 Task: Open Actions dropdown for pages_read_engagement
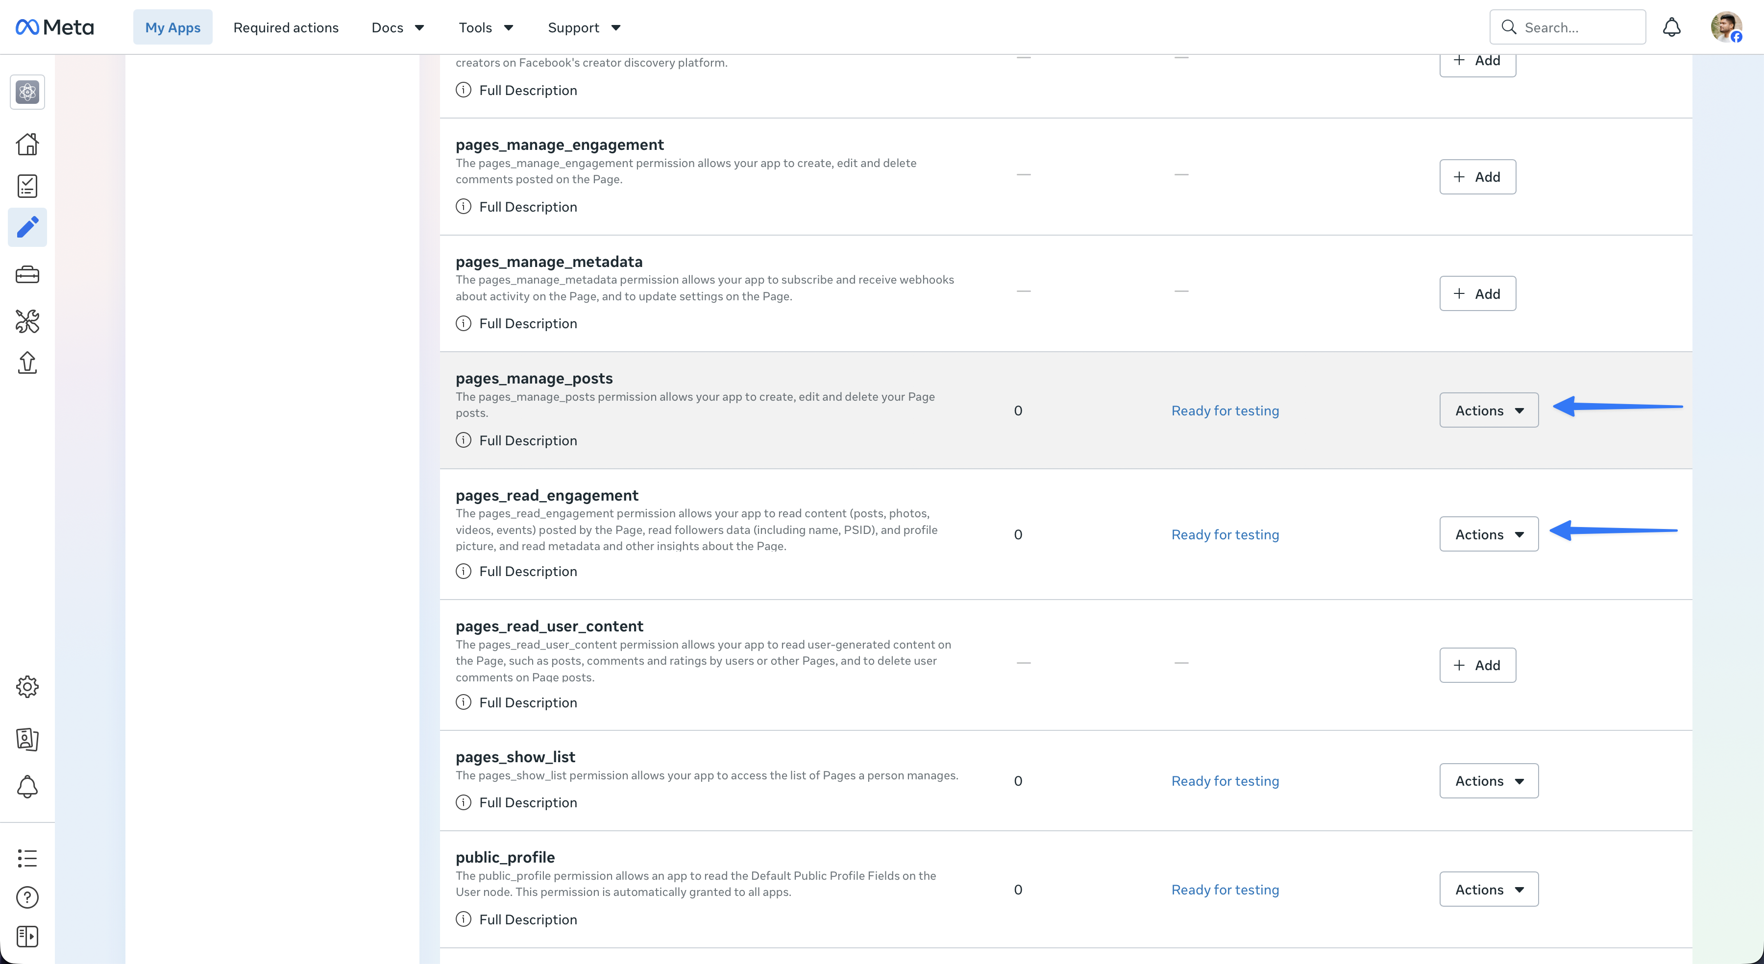[x=1489, y=534]
